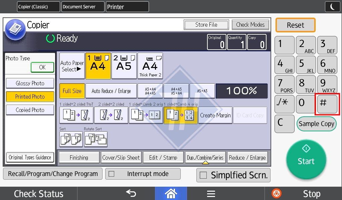
Task: Expand the Dup./Combine/Series settings
Action: 205,158
